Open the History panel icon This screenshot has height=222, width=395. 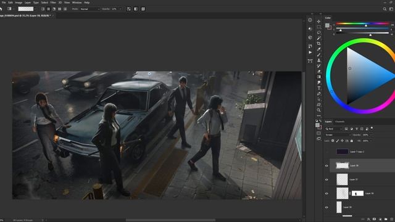310,46
